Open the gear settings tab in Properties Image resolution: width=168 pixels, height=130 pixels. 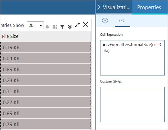(105, 21)
